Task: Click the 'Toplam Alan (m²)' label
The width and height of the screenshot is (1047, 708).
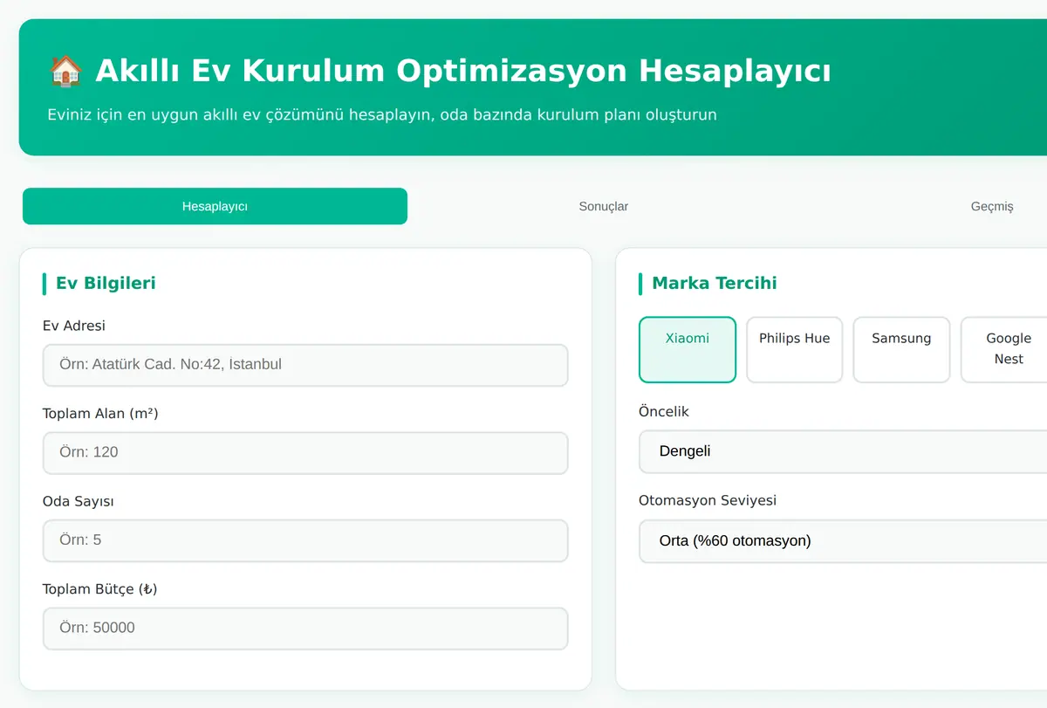Action: [100, 413]
